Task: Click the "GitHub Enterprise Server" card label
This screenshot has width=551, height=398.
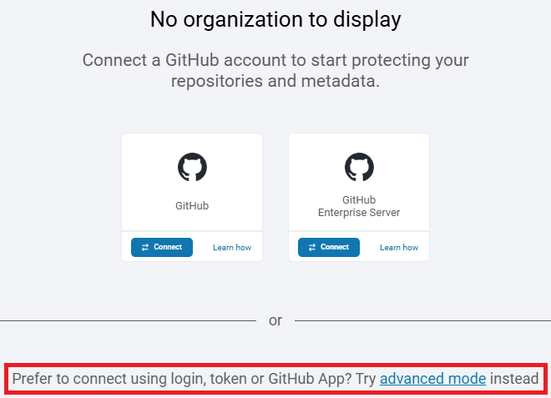Action: tap(359, 206)
